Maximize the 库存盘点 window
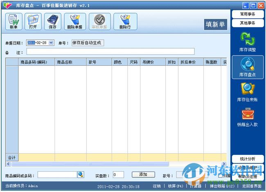Image resolution: width=266 pixels, height=192 pixels. (253, 6)
